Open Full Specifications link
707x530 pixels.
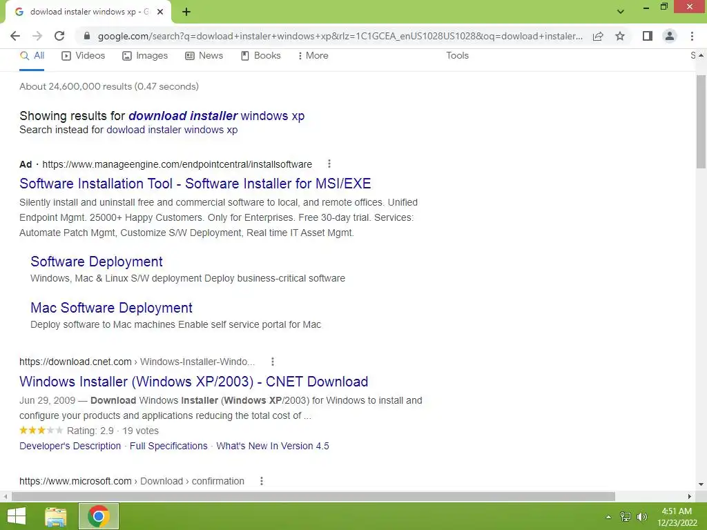click(168, 446)
